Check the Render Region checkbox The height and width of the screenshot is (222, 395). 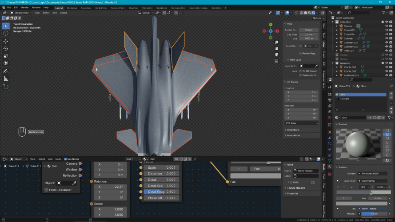[x=300, y=53]
